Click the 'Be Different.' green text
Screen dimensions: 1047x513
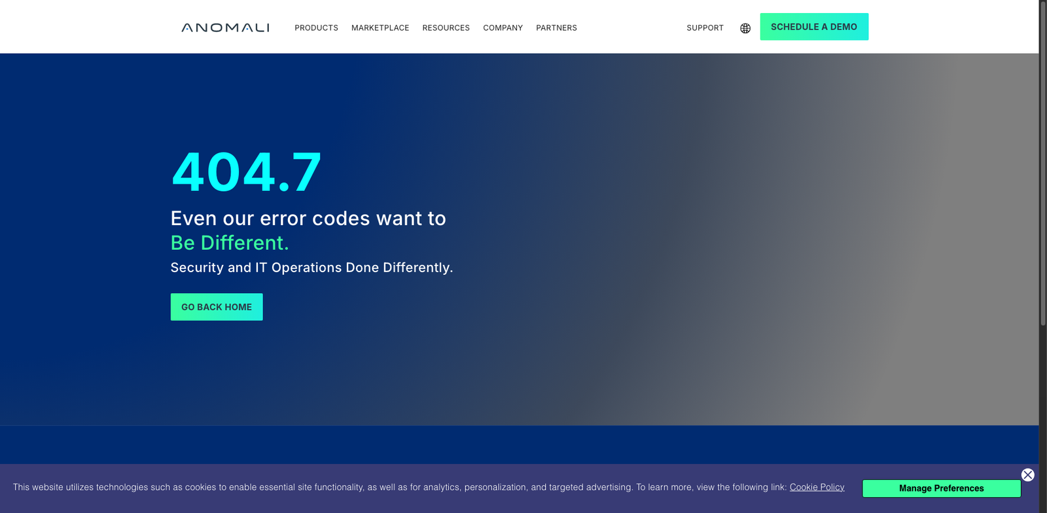click(x=230, y=243)
